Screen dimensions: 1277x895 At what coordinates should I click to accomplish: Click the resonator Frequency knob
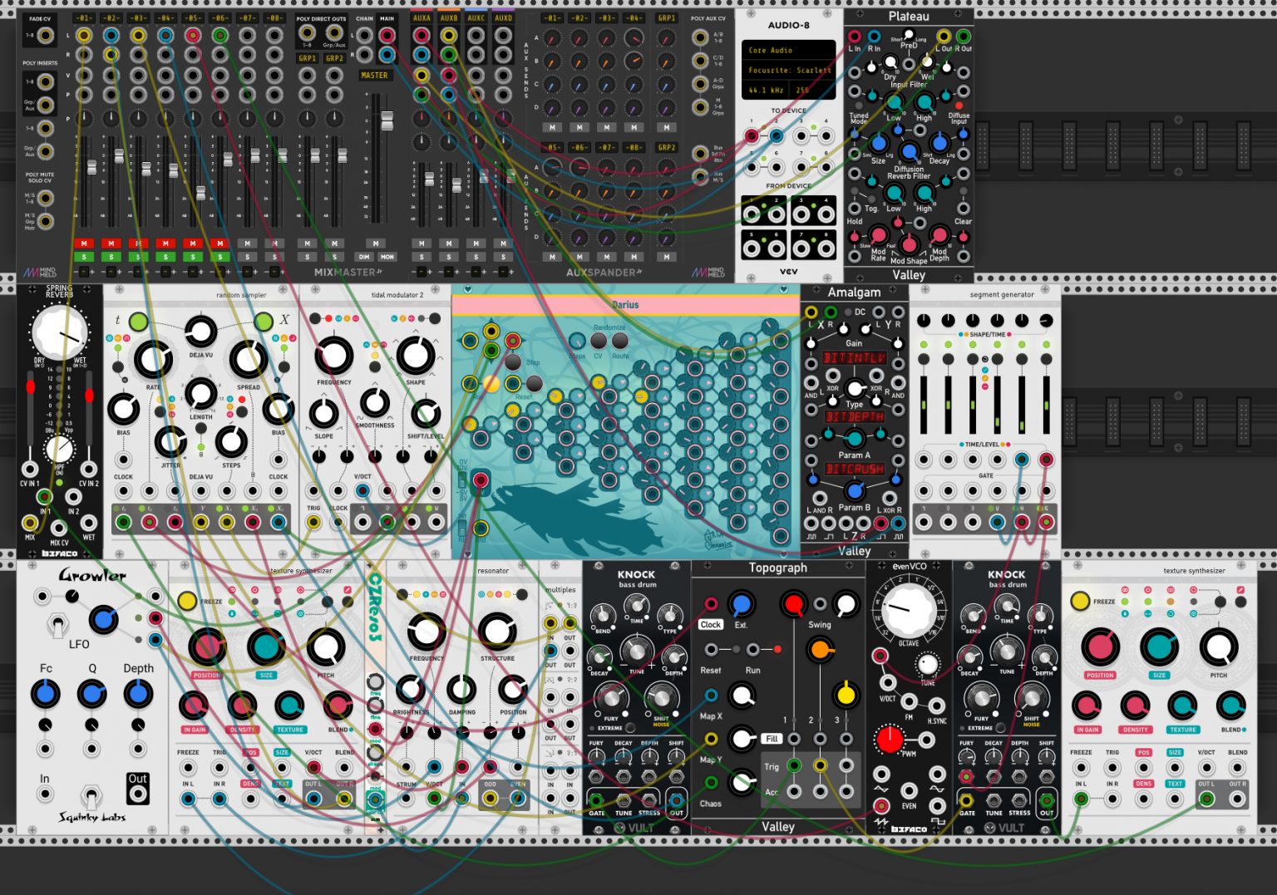(426, 632)
